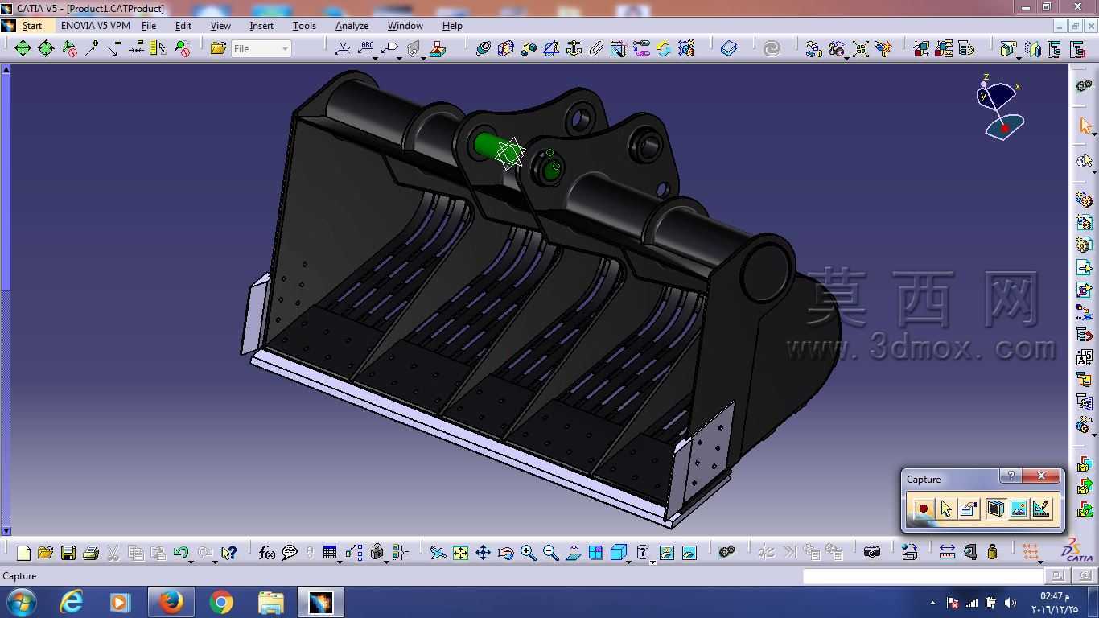Click the red Record button in Capture panel
The height and width of the screenshot is (618, 1099).
pos(923,509)
